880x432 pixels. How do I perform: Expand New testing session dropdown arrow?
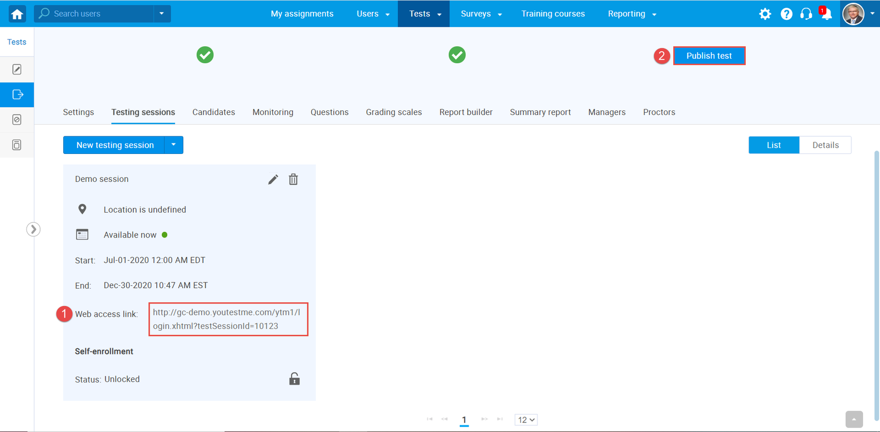point(174,145)
